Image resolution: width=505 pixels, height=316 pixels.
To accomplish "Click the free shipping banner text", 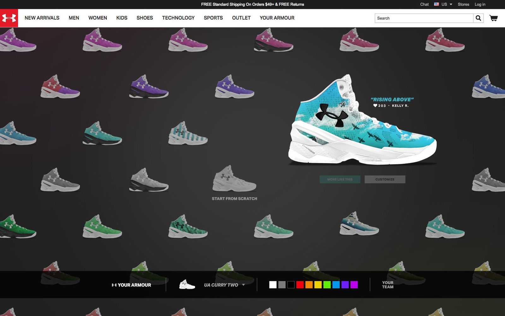I will (252, 4).
